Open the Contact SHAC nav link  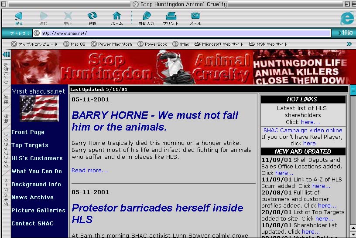click(32, 224)
